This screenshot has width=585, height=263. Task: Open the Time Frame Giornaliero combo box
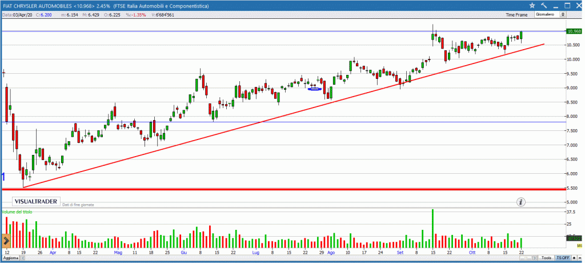tap(550, 14)
